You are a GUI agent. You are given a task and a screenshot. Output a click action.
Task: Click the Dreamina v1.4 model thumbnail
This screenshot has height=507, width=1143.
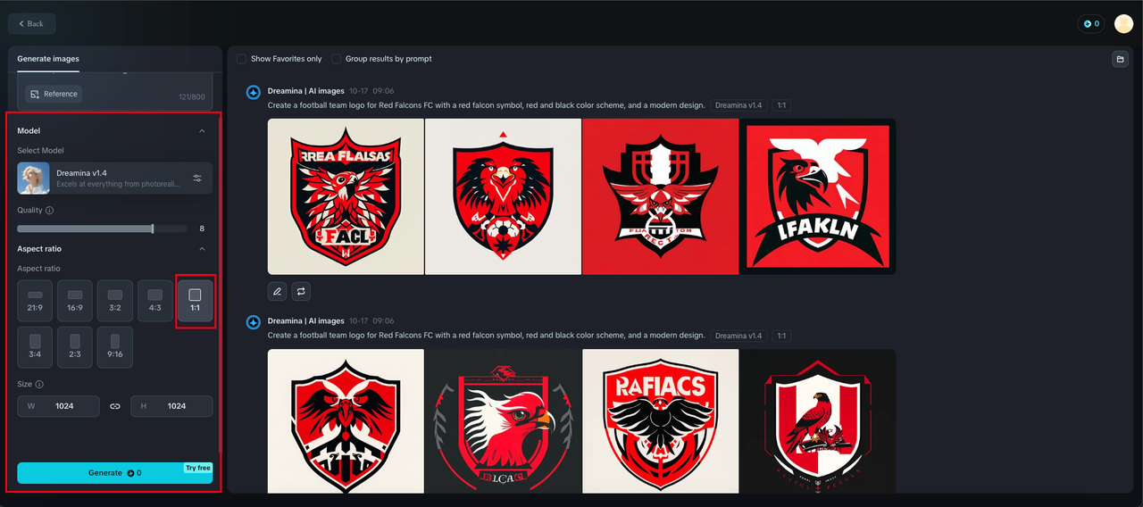tap(33, 178)
